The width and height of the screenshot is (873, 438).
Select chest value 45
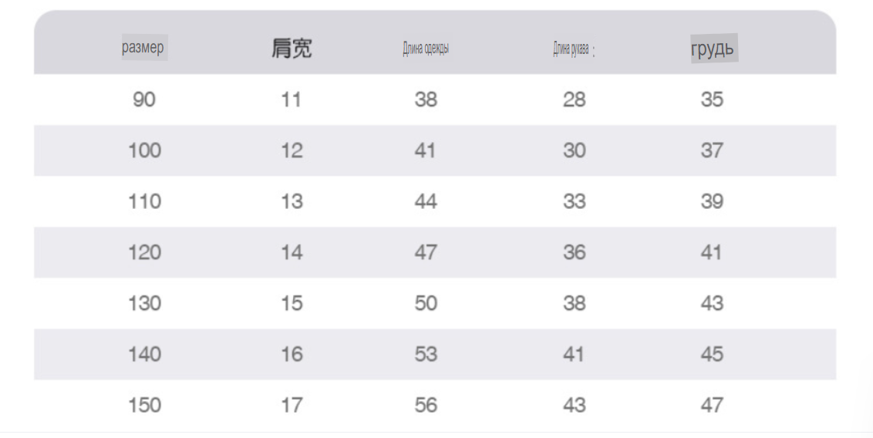(x=712, y=354)
